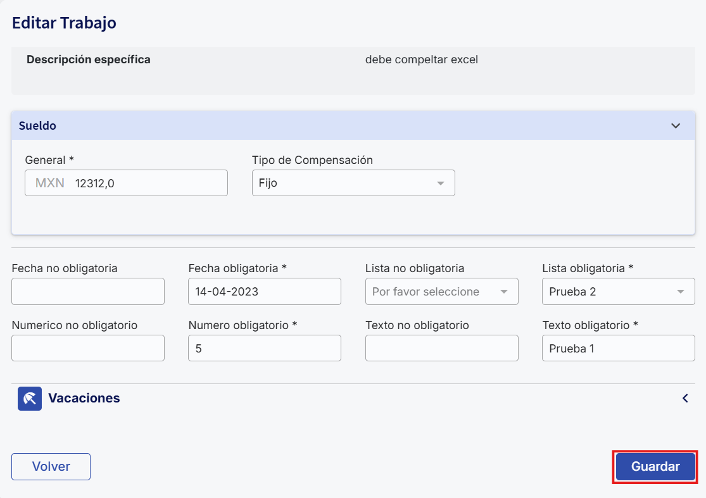Open the Tipo de Compensación dropdown
The height and width of the screenshot is (498, 706).
click(353, 184)
